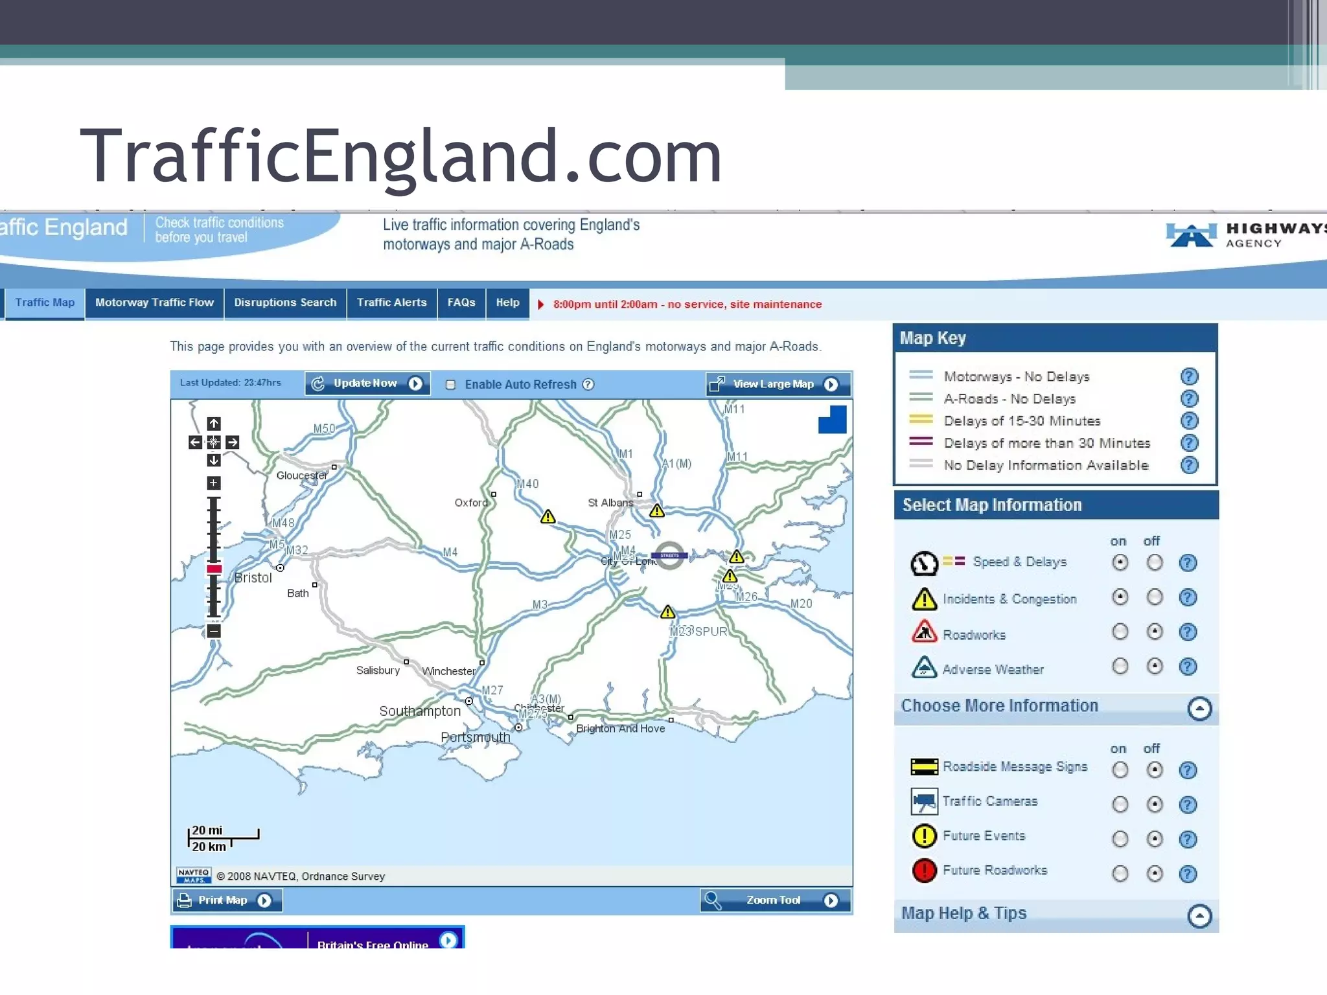
Task: Pan the map up with the arrow
Action: (x=214, y=424)
